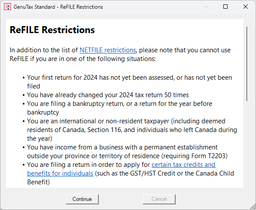The width and height of the screenshot is (256, 210).
Task: Click the international or non-resident taxpayer bullet
Action: click(132, 130)
